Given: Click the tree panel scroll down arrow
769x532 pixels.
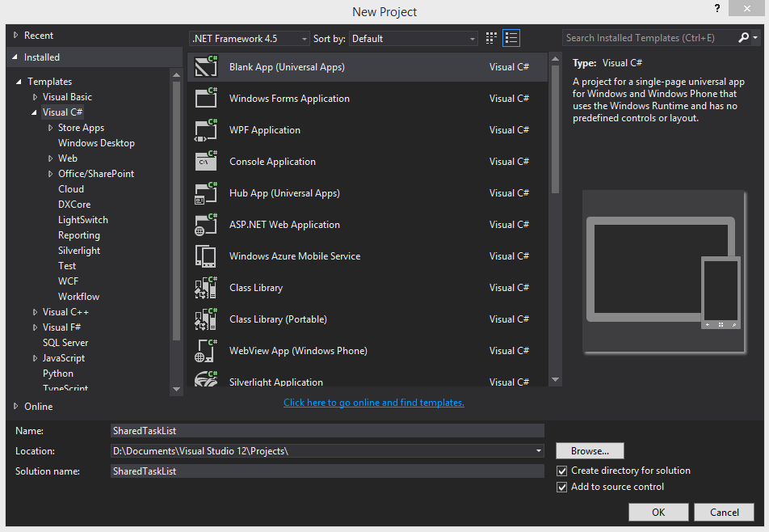Looking at the screenshot, I should tap(177, 389).
